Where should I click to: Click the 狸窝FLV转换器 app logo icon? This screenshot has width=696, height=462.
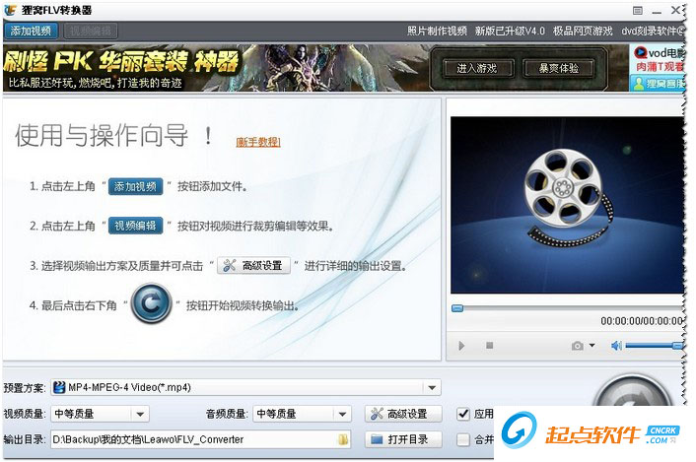[10, 10]
